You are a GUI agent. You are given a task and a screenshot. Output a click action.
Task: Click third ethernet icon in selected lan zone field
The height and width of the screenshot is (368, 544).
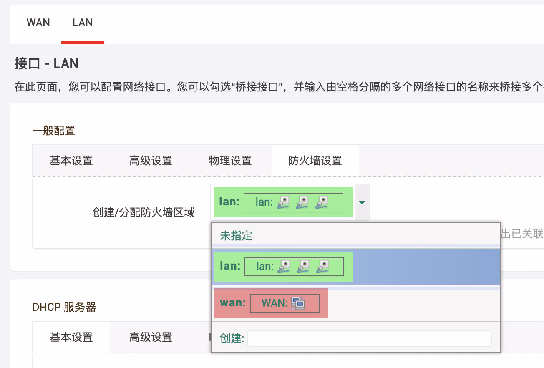321,202
